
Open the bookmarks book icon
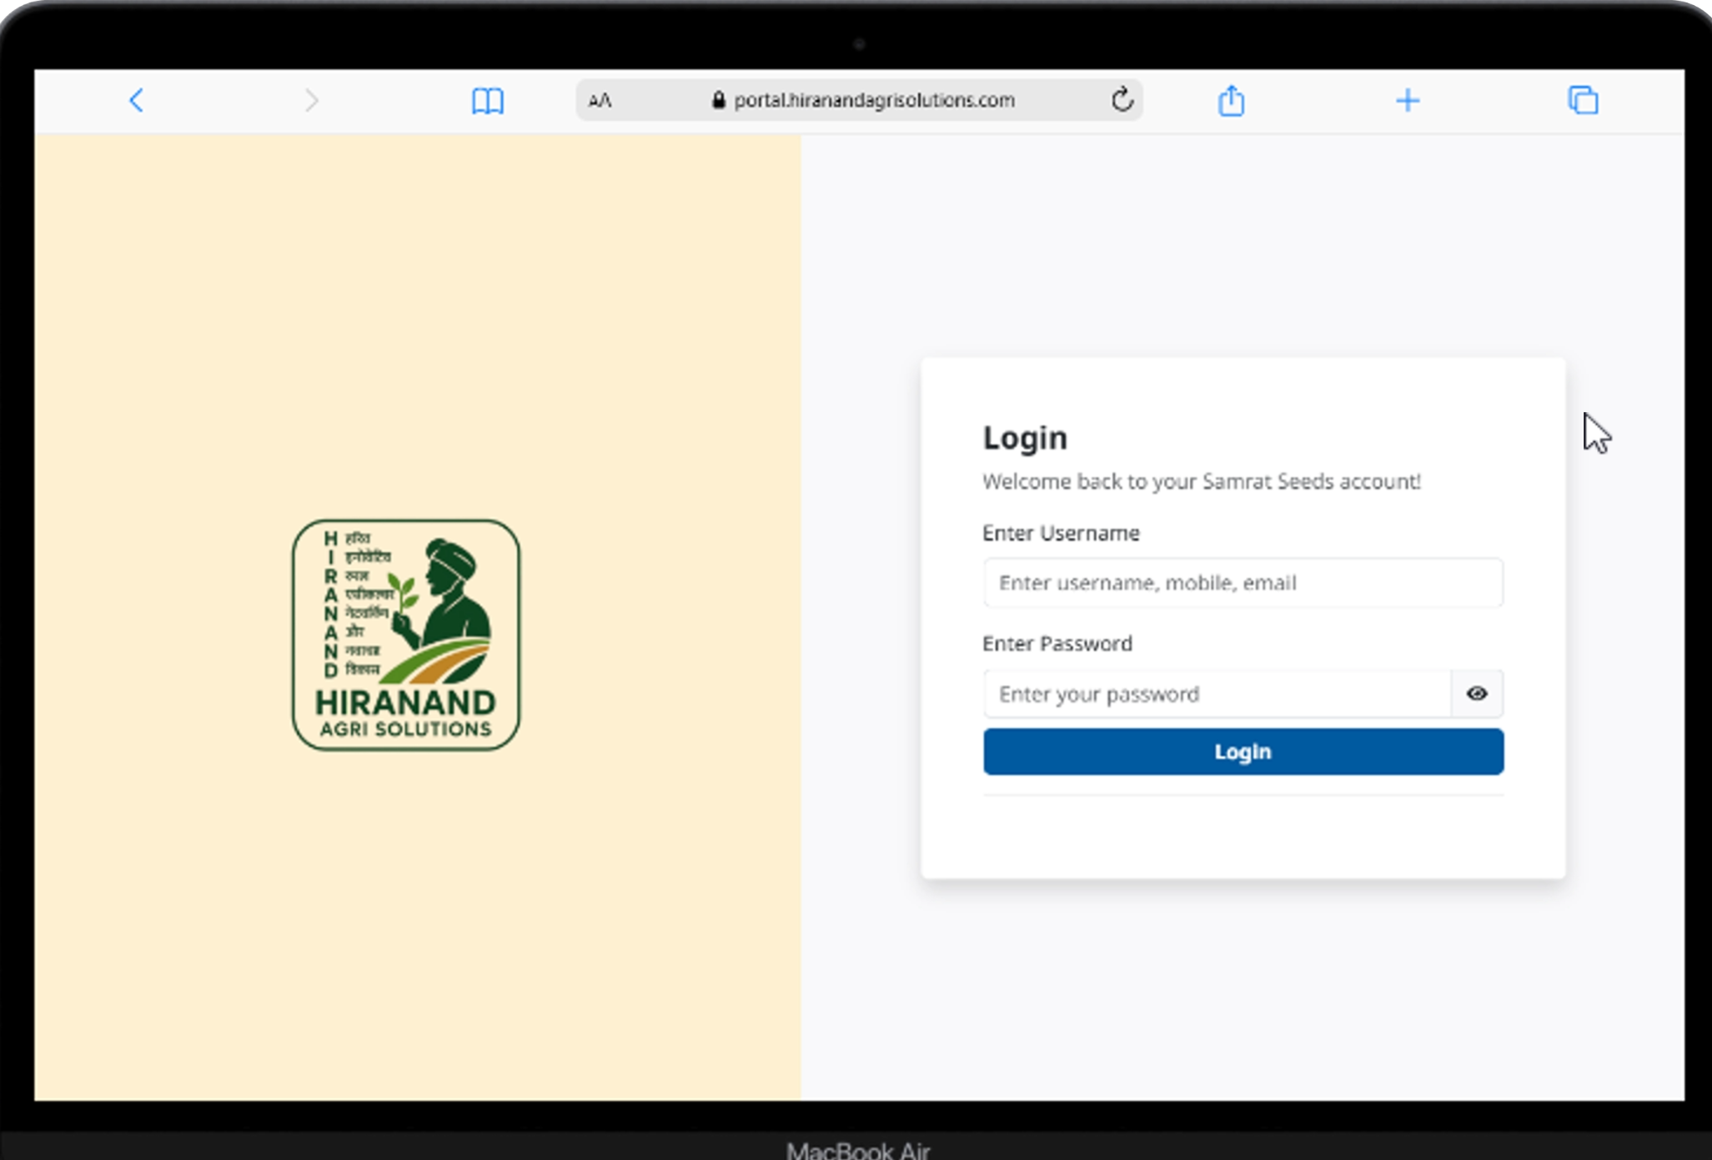coord(487,101)
